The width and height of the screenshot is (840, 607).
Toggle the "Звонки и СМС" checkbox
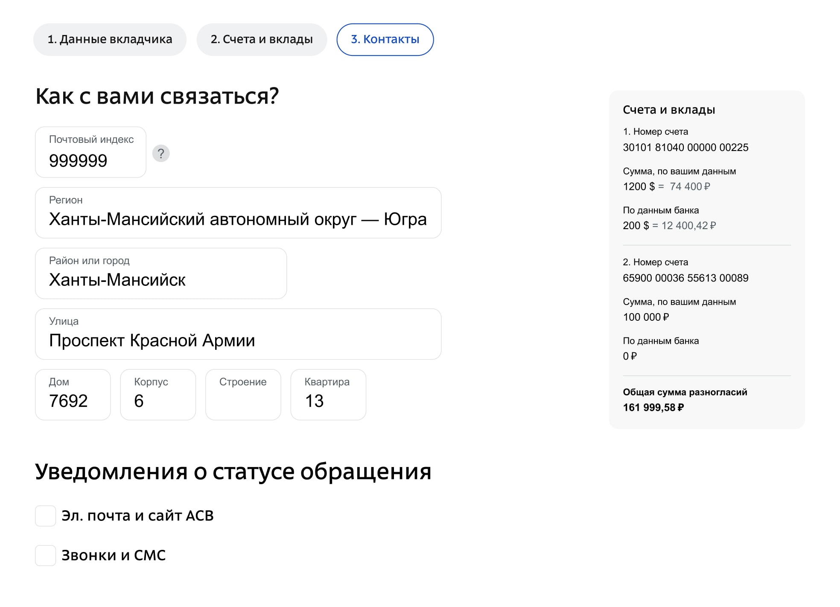click(46, 555)
